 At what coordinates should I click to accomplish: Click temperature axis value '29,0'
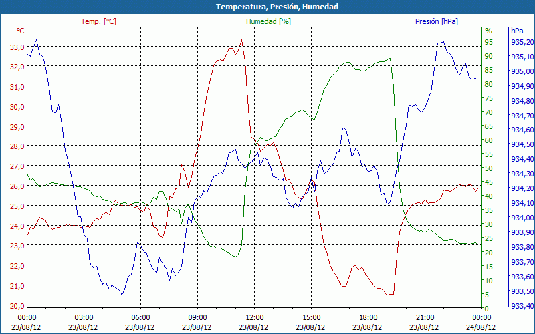[x=17, y=127]
